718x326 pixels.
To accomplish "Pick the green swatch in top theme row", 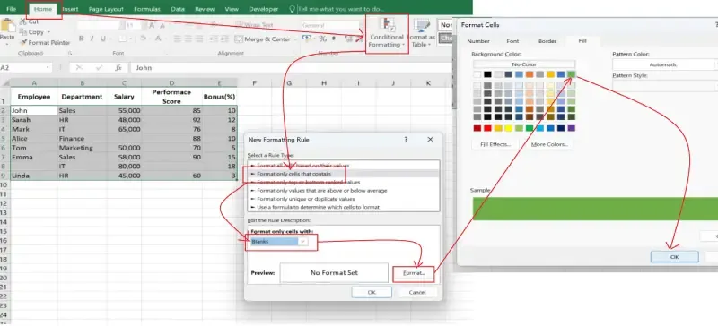I will click(571, 74).
